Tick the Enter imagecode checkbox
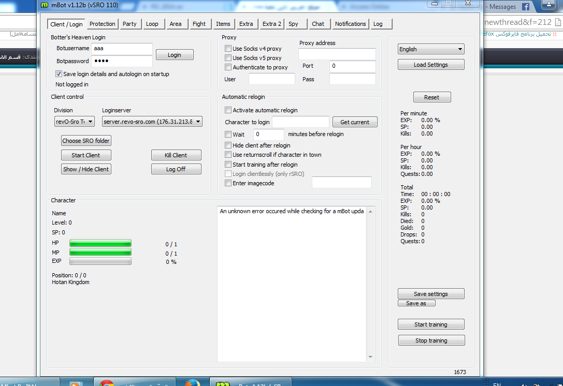Image resolution: width=563 pixels, height=386 pixels. pyautogui.click(x=228, y=183)
